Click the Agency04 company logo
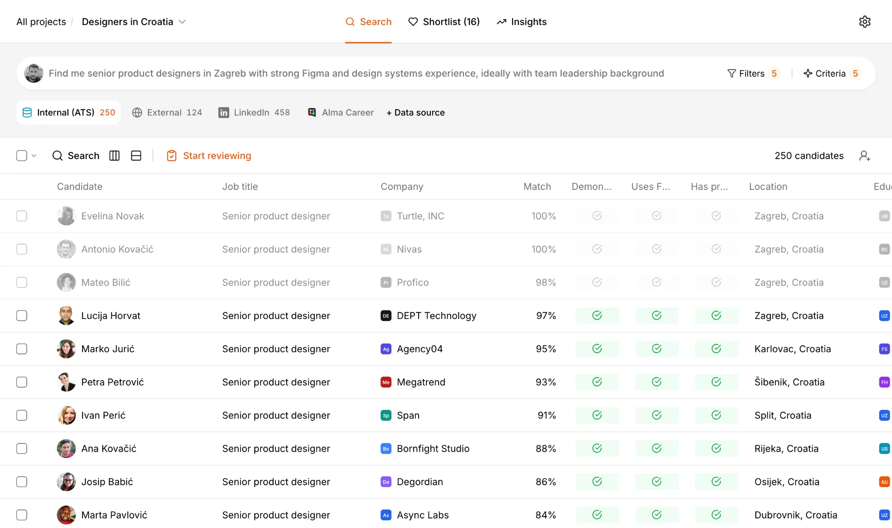Image resolution: width=892 pixels, height=528 pixels. click(386, 349)
